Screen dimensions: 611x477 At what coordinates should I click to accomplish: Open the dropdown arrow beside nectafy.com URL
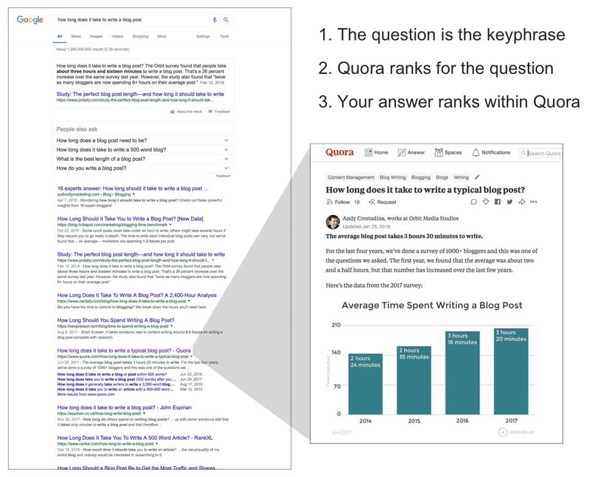point(189,301)
